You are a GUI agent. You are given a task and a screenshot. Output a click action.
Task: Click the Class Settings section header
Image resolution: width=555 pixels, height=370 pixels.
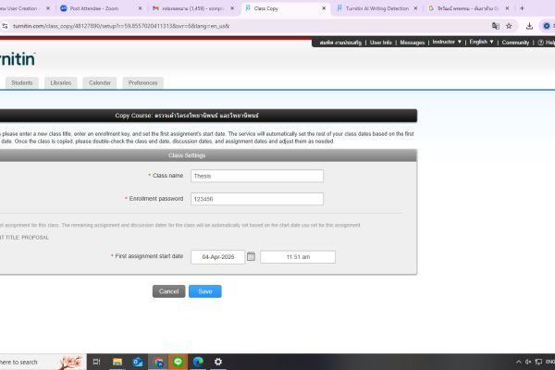click(x=187, y=155)
